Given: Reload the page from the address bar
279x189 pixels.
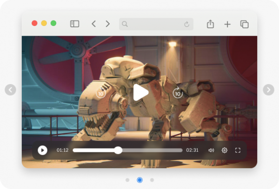Looking at the screenshot, I should coord(187,24).
